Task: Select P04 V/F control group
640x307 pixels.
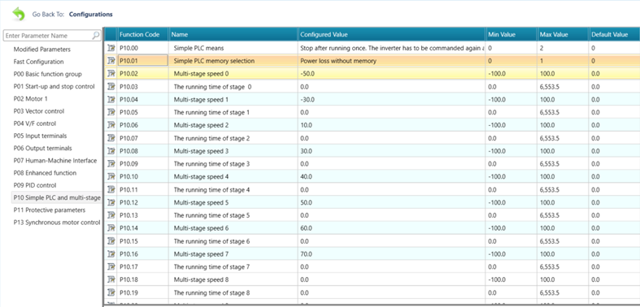Action: pos(35,123)
